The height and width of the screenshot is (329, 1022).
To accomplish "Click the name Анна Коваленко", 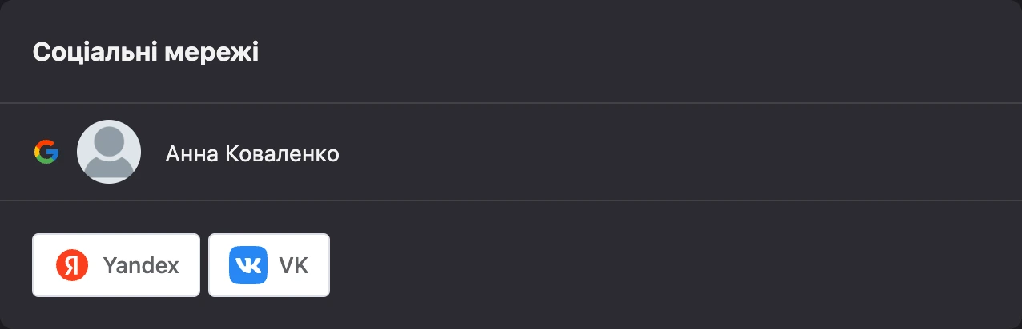I will pos(252,153).
